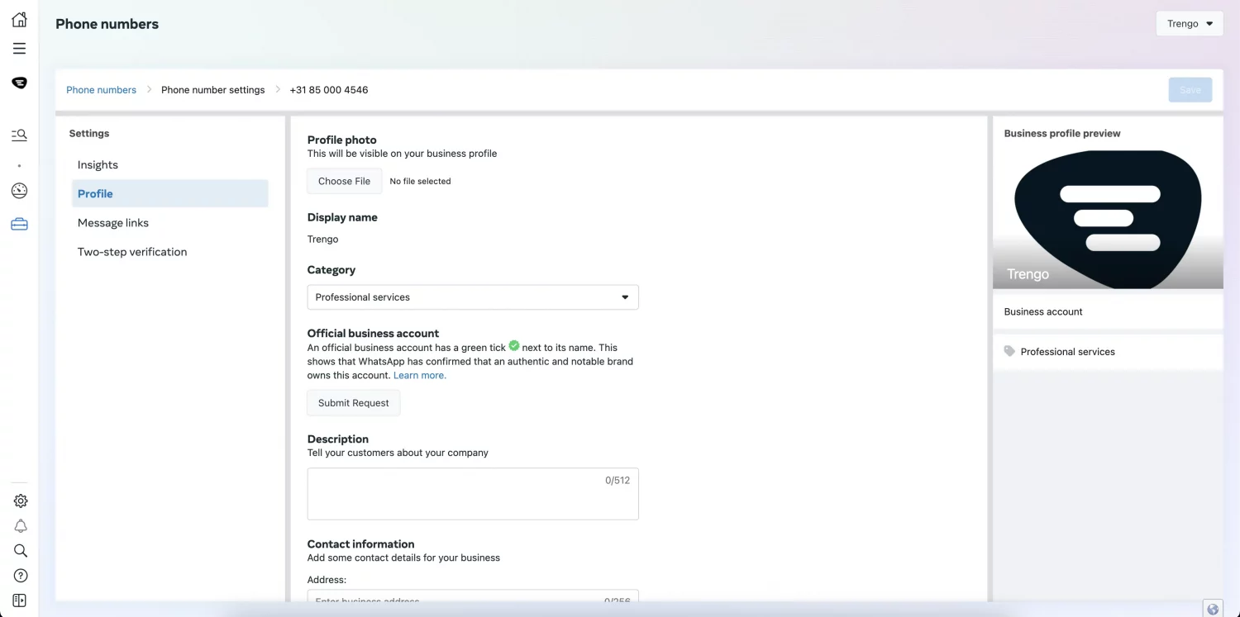Open the Trengo account dropdown
This screenshot has height=617, width=1240.
(x=1190, y=24)
